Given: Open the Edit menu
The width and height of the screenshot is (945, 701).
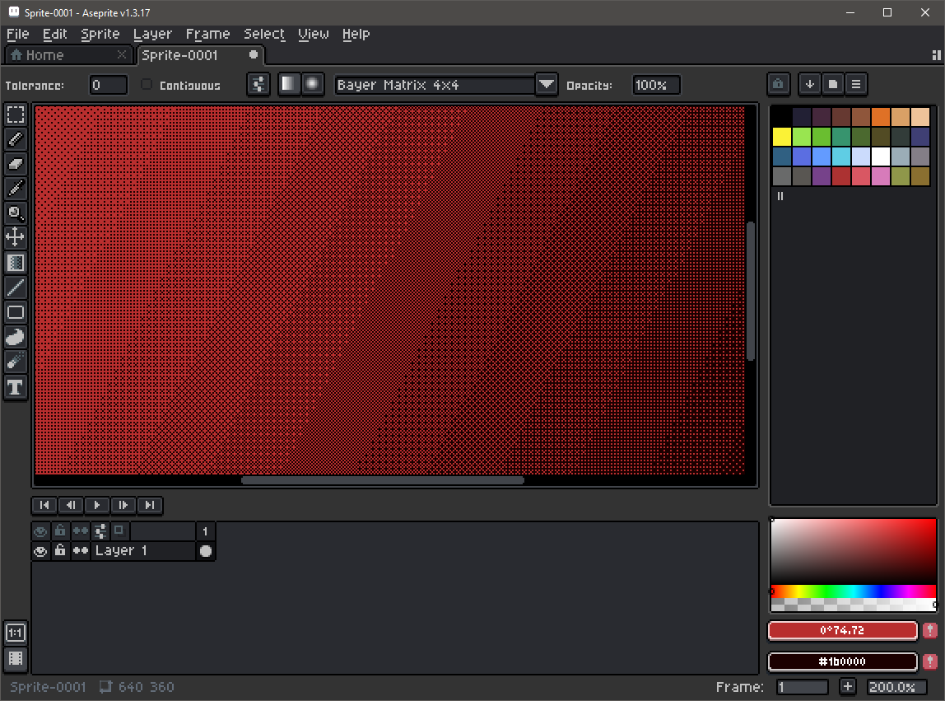Looking at the screenshot, I should pyautogui.click(x=54, y=35).
